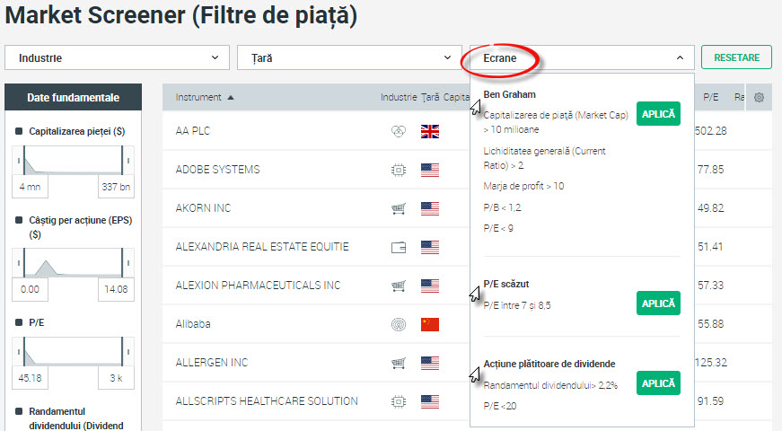The height and width of the screenshot is (431, 782).
Task: Apply the Ben Graham screen
Action: coord(658,114)
